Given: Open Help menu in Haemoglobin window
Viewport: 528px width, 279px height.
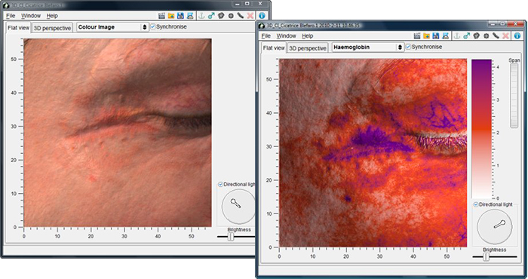Looking at the screenshot, I should [308, 36].
